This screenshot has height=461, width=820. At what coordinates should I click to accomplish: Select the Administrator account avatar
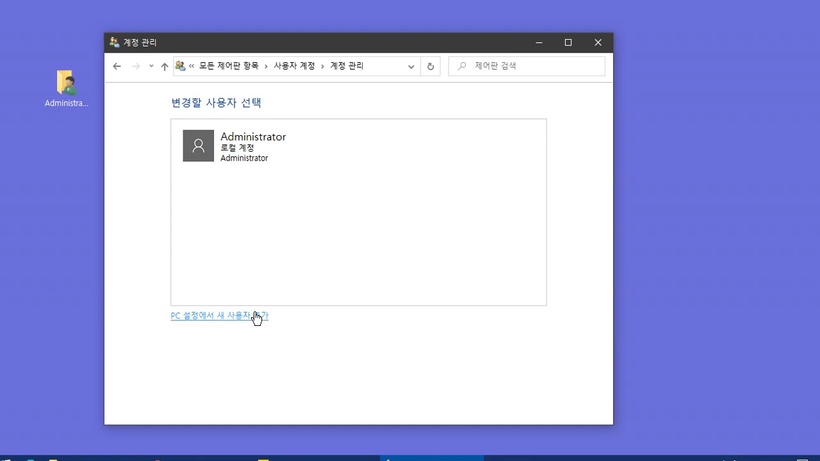click(x=199, y=146)
